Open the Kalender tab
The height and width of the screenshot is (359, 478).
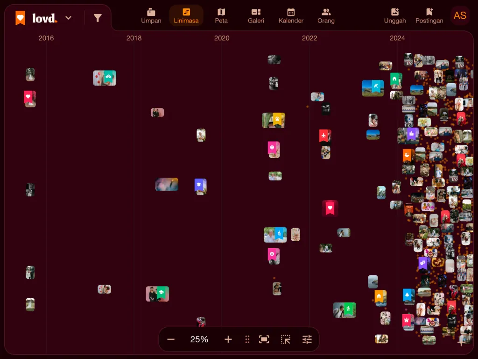tap(291, 16)
